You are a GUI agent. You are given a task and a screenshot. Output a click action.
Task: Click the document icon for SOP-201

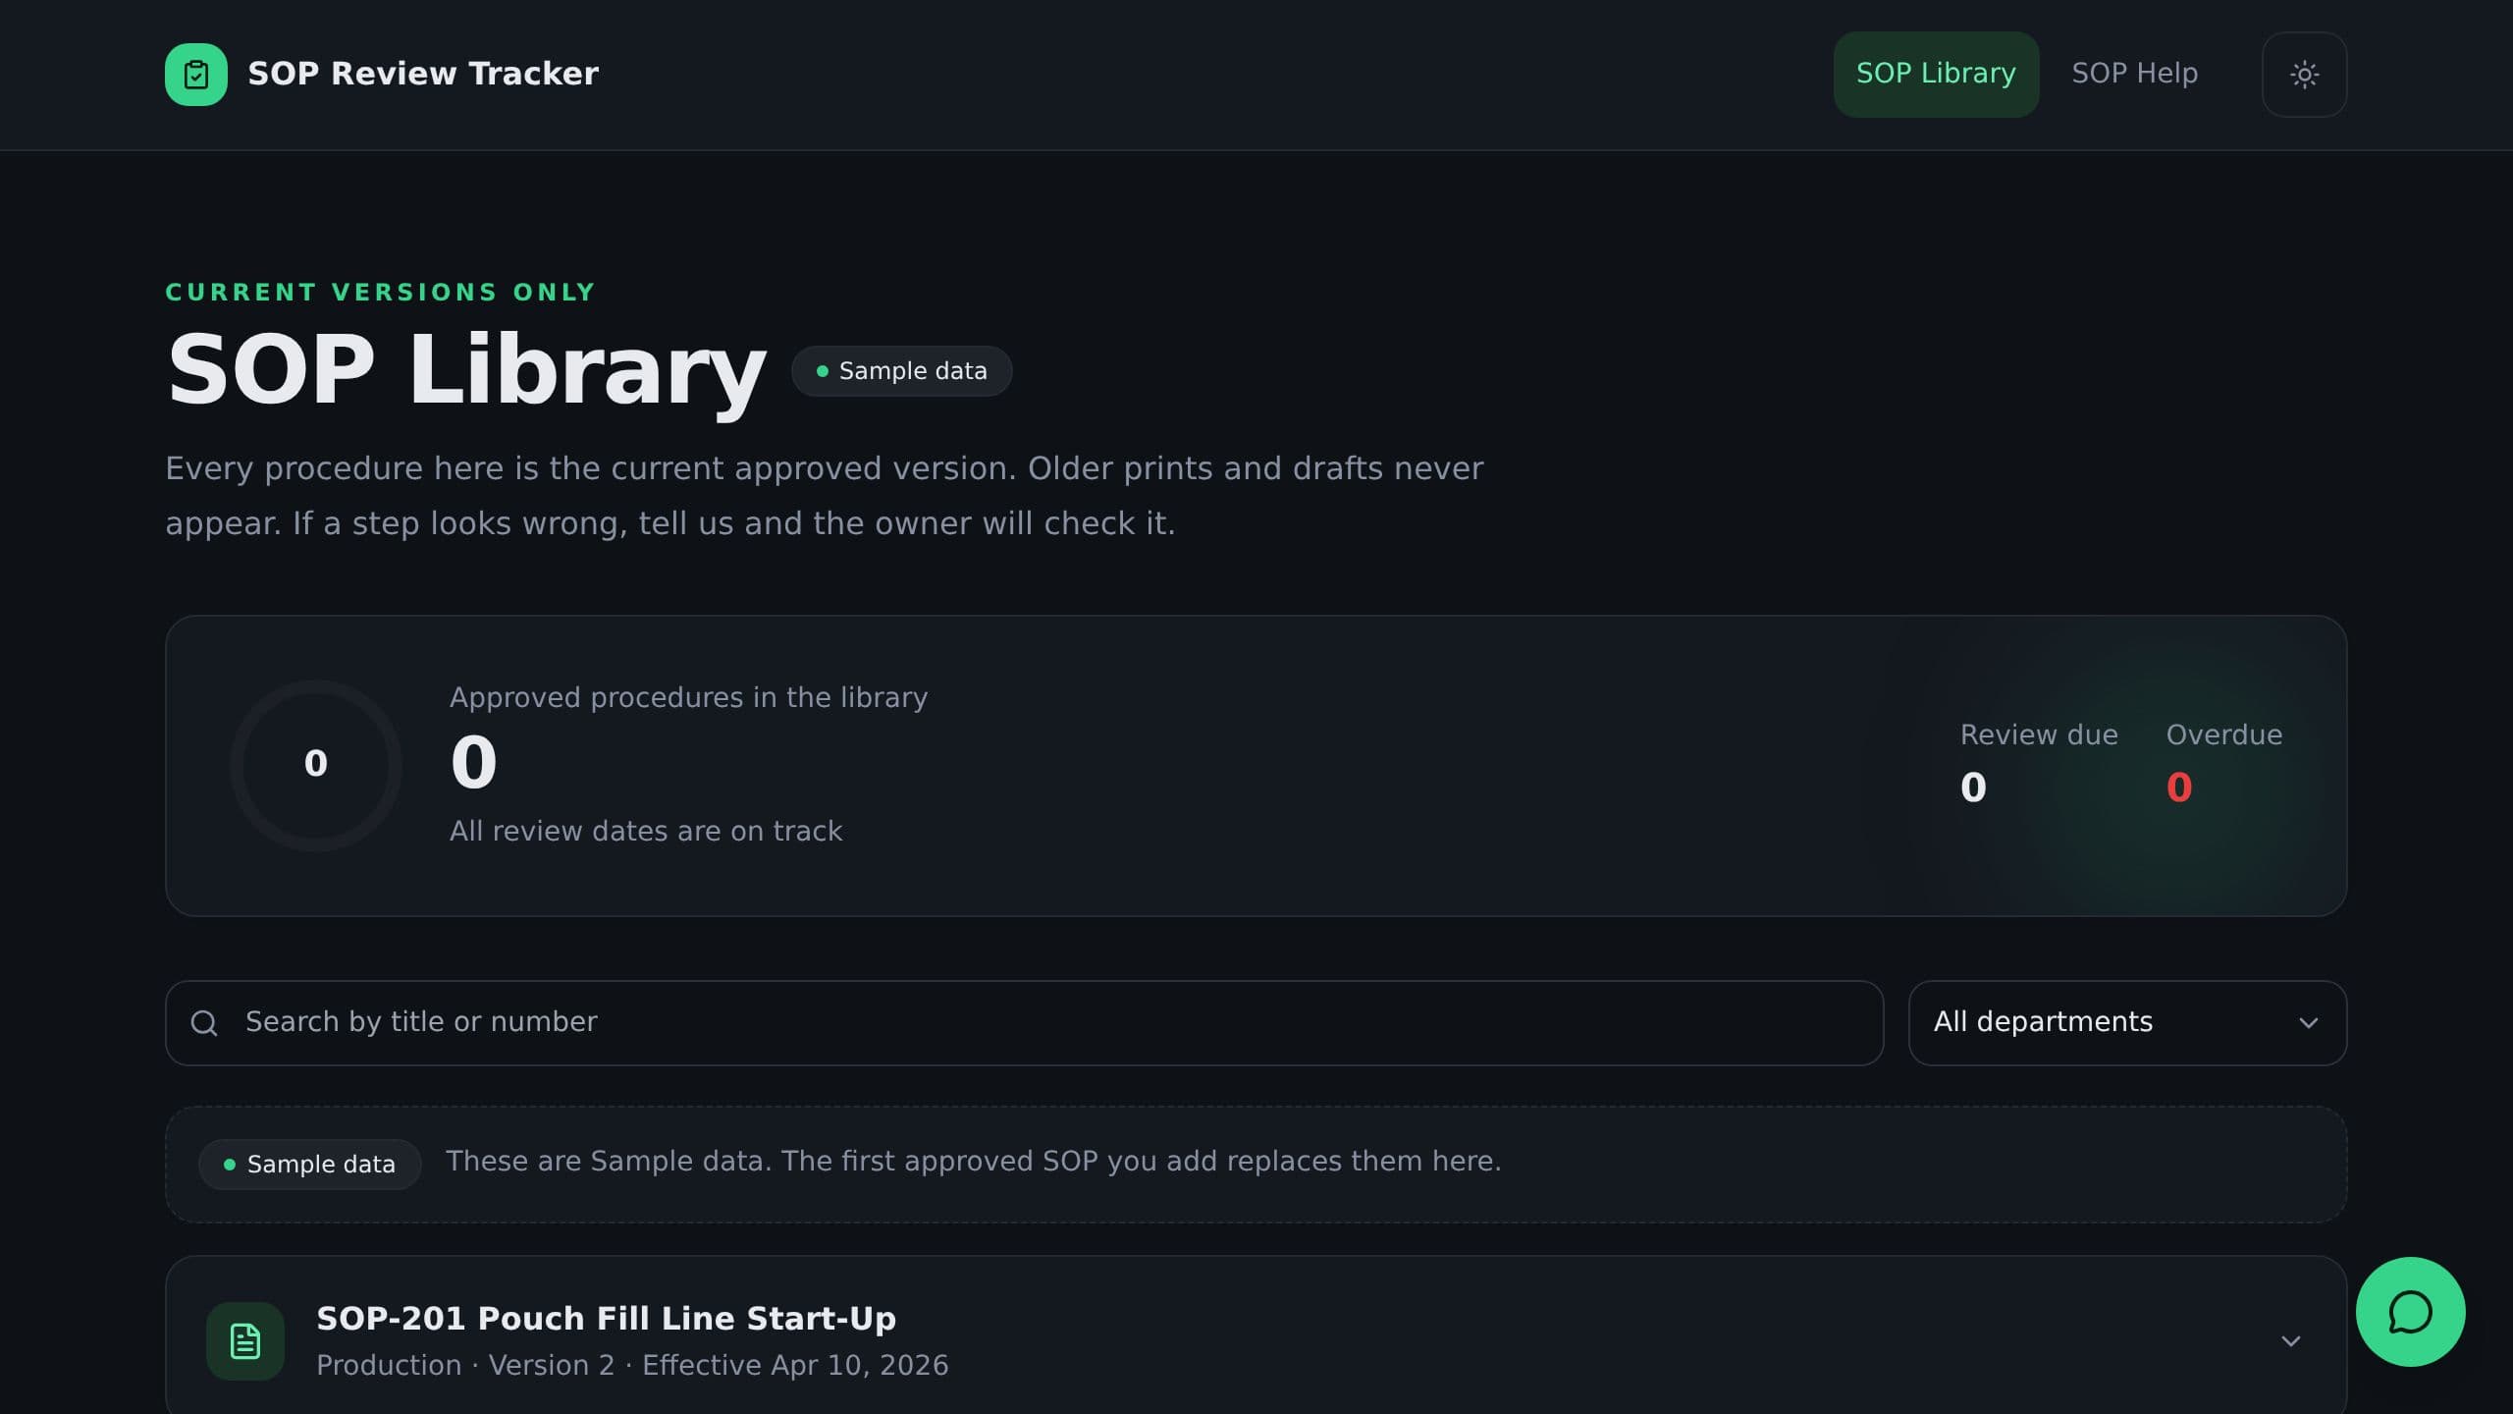[245, 1341]
